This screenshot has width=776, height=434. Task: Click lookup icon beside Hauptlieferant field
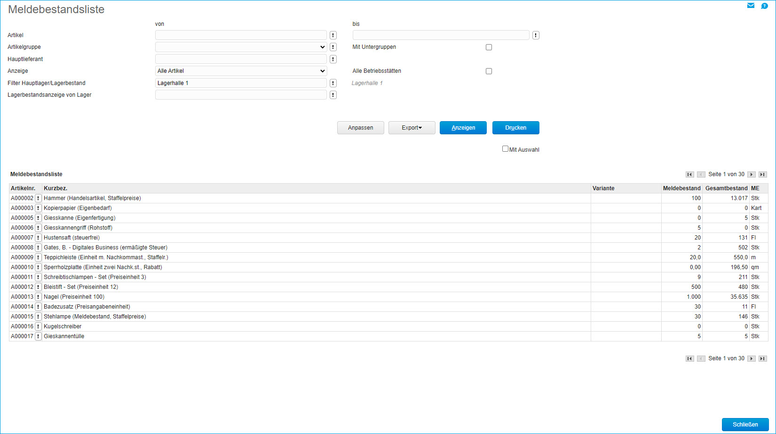[x=333, y=59]
